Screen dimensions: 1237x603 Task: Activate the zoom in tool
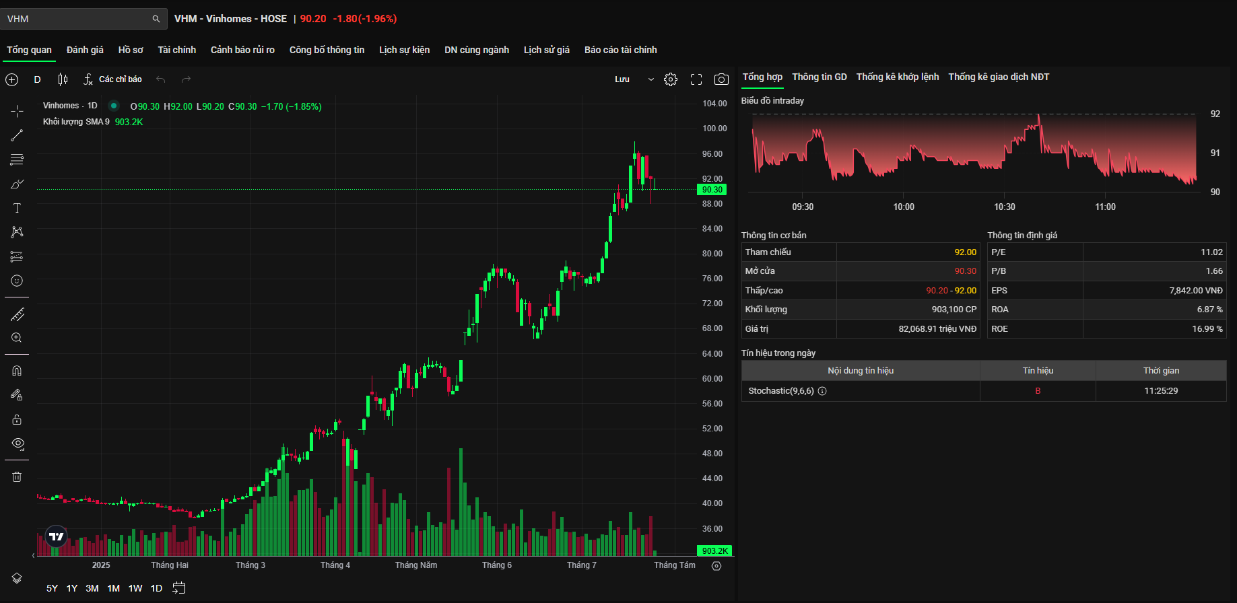(17, 338)
